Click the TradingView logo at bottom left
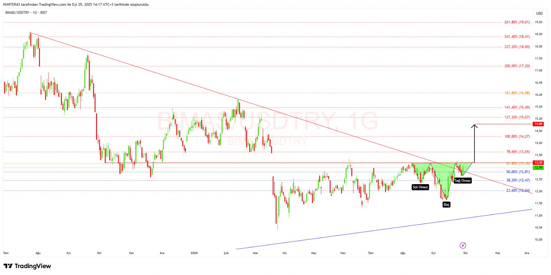Screen dimensions: 551x275 (x=27, y=266)
